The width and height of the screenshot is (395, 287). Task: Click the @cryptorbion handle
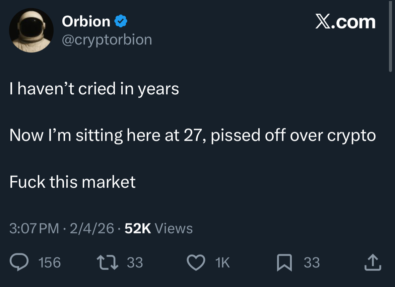[107, 40]
